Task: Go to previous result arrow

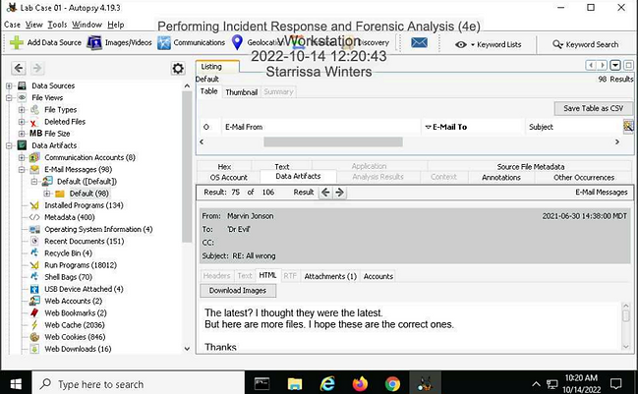Action: pos(325,193)
